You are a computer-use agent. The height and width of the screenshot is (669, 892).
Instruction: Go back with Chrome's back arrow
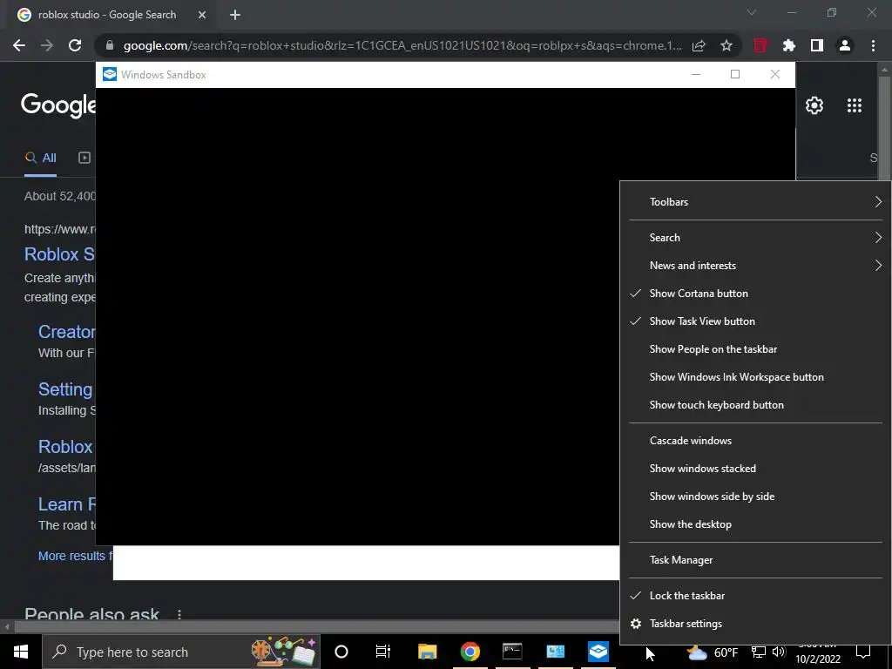click(x=19, y=45)
